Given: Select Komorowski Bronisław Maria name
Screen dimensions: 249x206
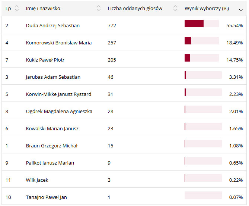Looking at the screenshot, I should [58, 43].
